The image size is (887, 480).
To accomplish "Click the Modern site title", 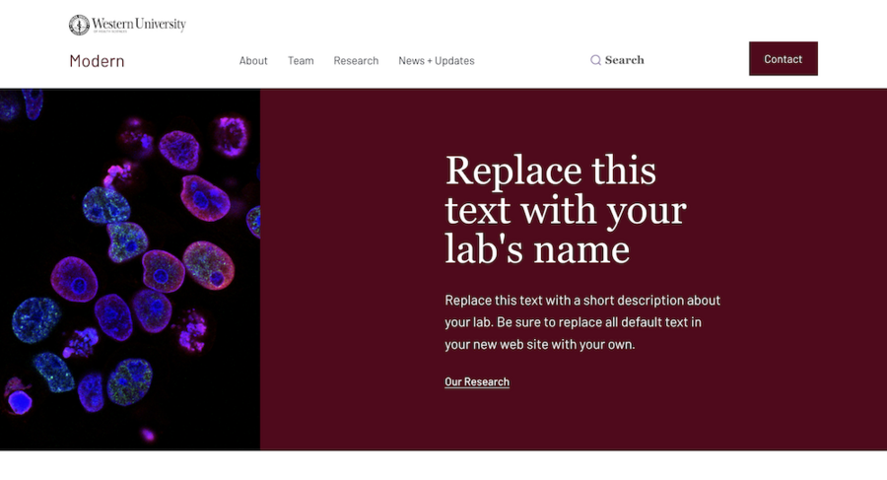I will 97,61.
